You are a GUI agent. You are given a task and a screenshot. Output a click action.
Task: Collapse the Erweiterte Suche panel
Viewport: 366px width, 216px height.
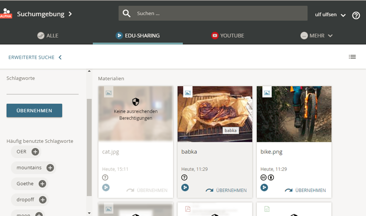(x=35, y=57)
